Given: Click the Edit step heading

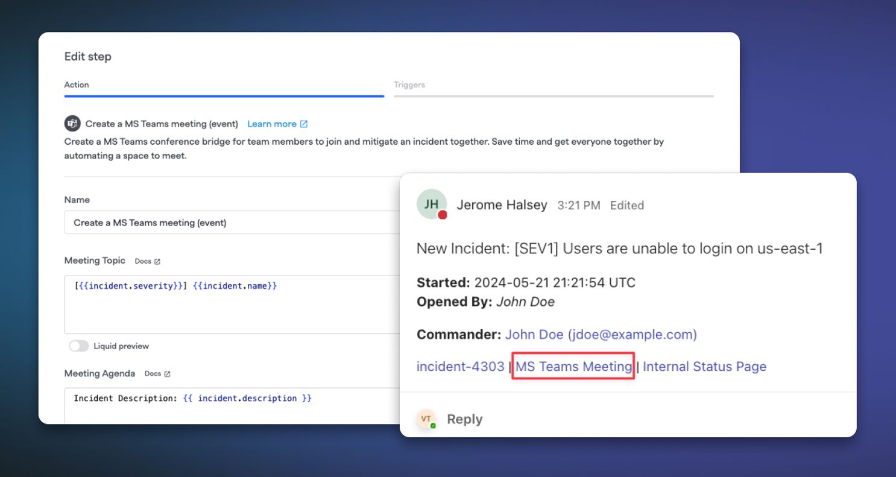Looking at the screenshot, I should pyautogui.click(x=88, y=57).
